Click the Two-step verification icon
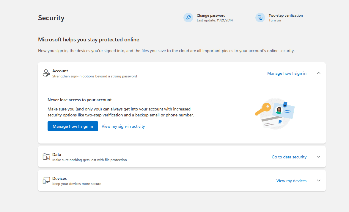349x212 pixels. point(260,18)
